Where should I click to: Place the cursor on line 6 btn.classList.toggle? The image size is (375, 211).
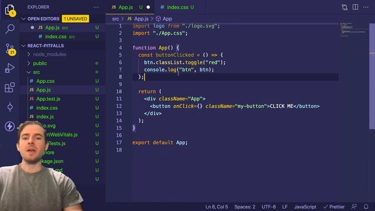pos(185,63)
